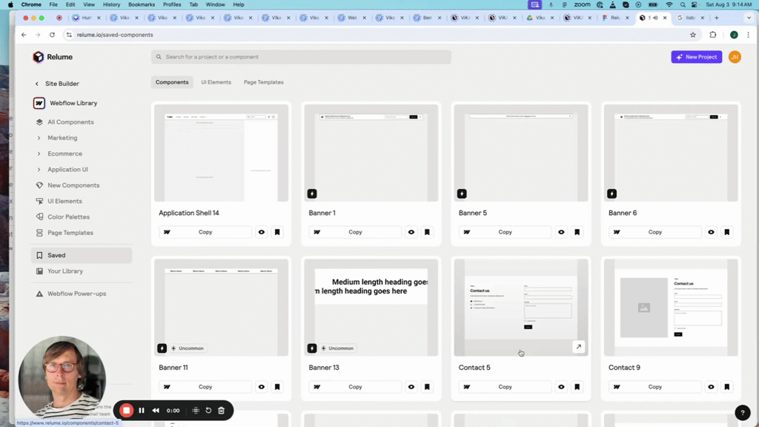Click the project or component search field

coord(301,56)
